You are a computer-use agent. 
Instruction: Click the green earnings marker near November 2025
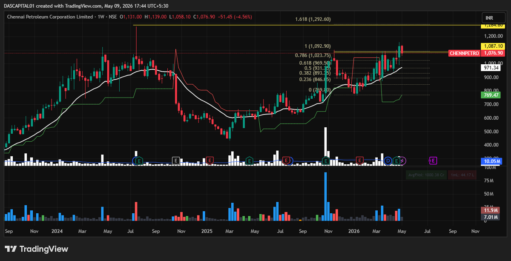click(325, 161)
